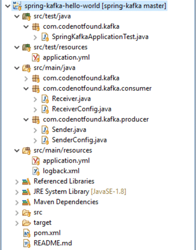Screen dimensions: 196x250
Task: Click the Java class icon beside Receiver.java
Action: 45,99
